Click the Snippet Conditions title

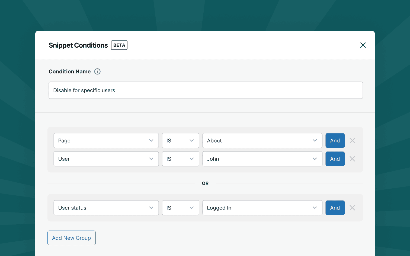click(x=78, y=45)
